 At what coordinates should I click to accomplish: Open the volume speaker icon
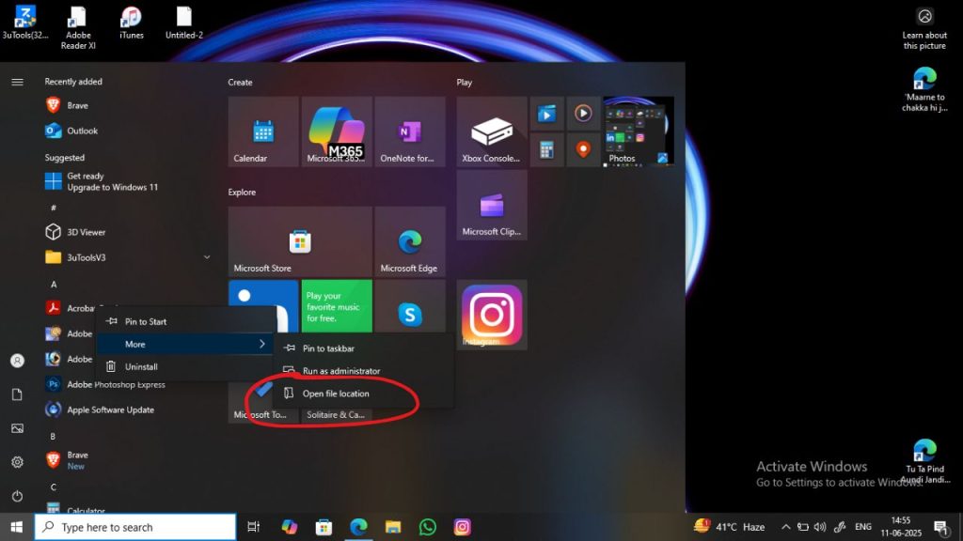[820, 527]
